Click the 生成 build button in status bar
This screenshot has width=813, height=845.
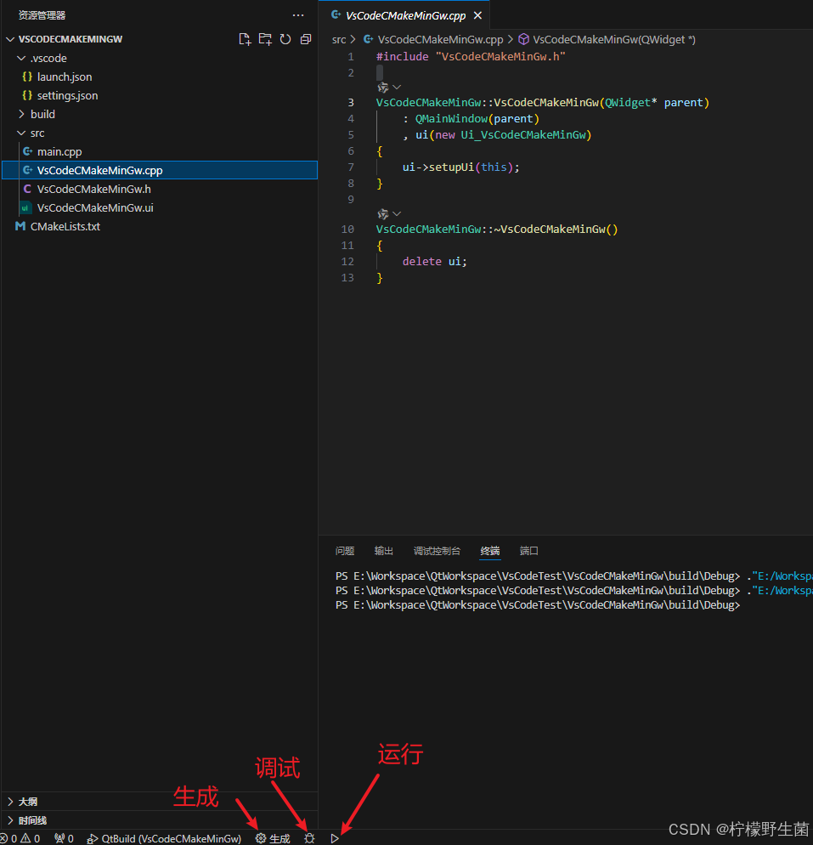(273, 838)
